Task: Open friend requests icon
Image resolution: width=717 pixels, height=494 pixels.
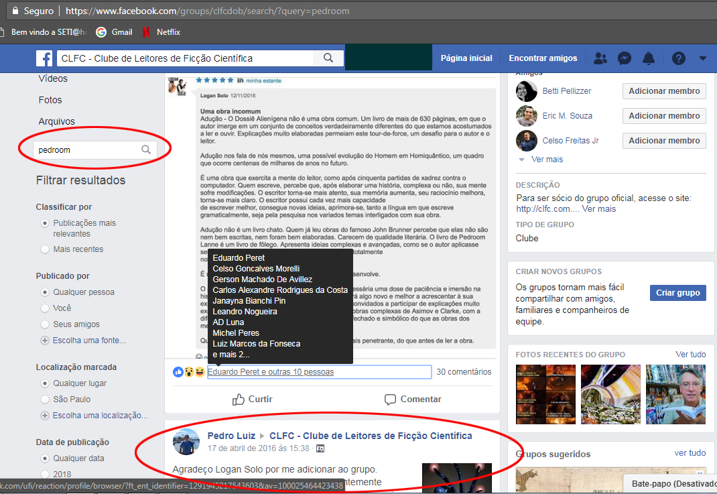Action: [x=600, y=58]
